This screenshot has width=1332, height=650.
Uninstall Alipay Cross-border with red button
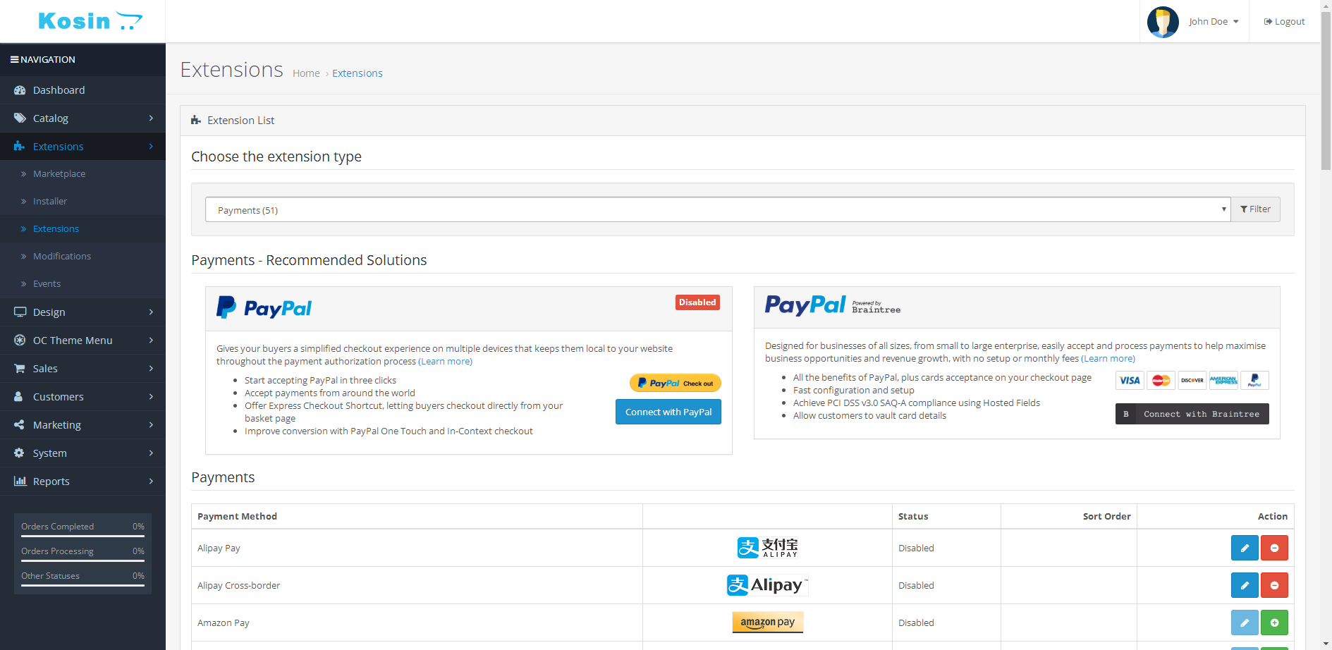1273,585
